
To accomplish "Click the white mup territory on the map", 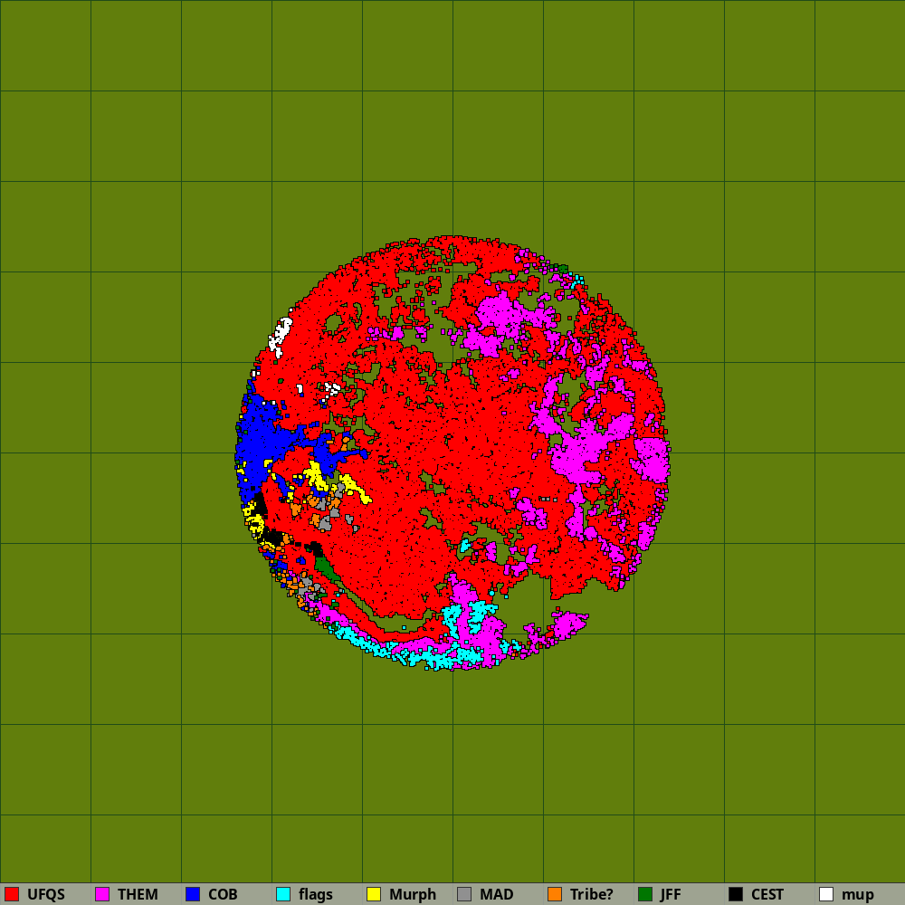I will [281, 335].
